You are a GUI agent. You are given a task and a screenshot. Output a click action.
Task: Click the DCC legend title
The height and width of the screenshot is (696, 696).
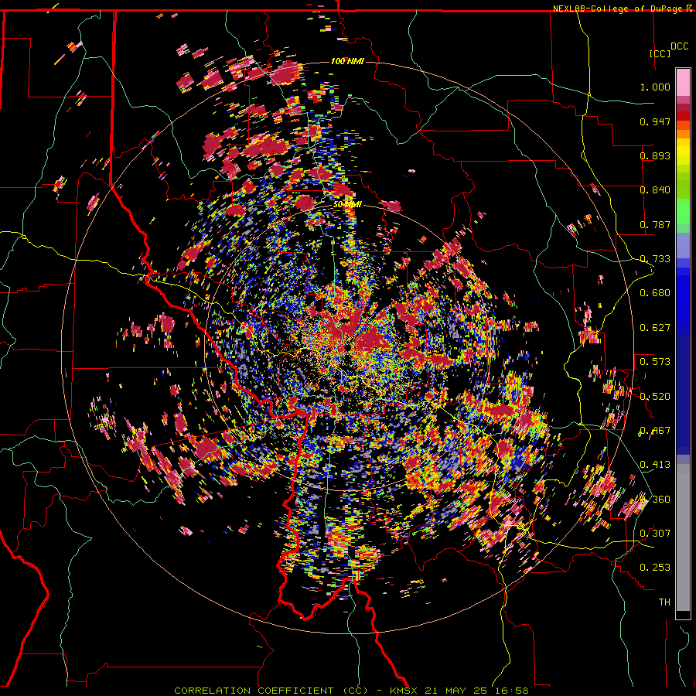click(x=679, y=46)
